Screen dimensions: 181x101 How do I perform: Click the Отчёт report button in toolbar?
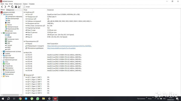pyautogui.click(x=27, y=7)
